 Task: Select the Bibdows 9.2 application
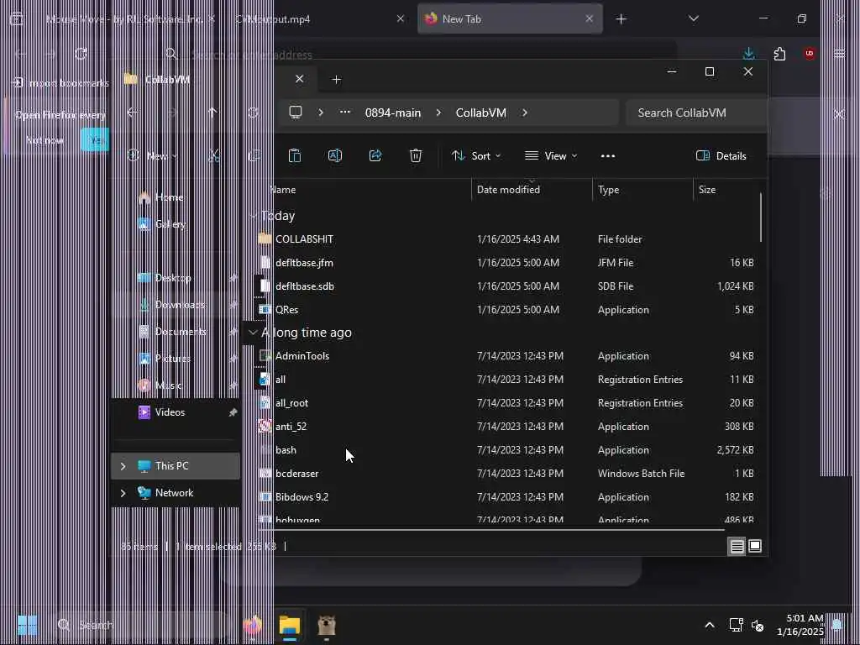click(x=506, y=497)
